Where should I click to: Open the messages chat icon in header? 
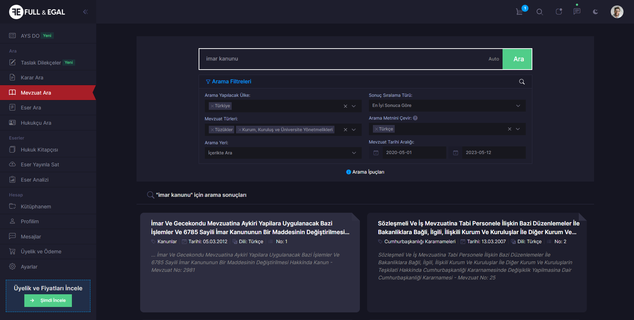[x=577, y=12]
